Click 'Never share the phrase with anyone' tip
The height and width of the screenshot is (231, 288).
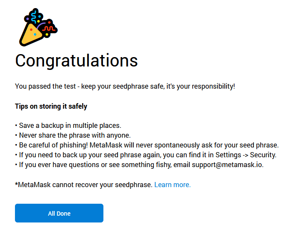pos(72,136)
